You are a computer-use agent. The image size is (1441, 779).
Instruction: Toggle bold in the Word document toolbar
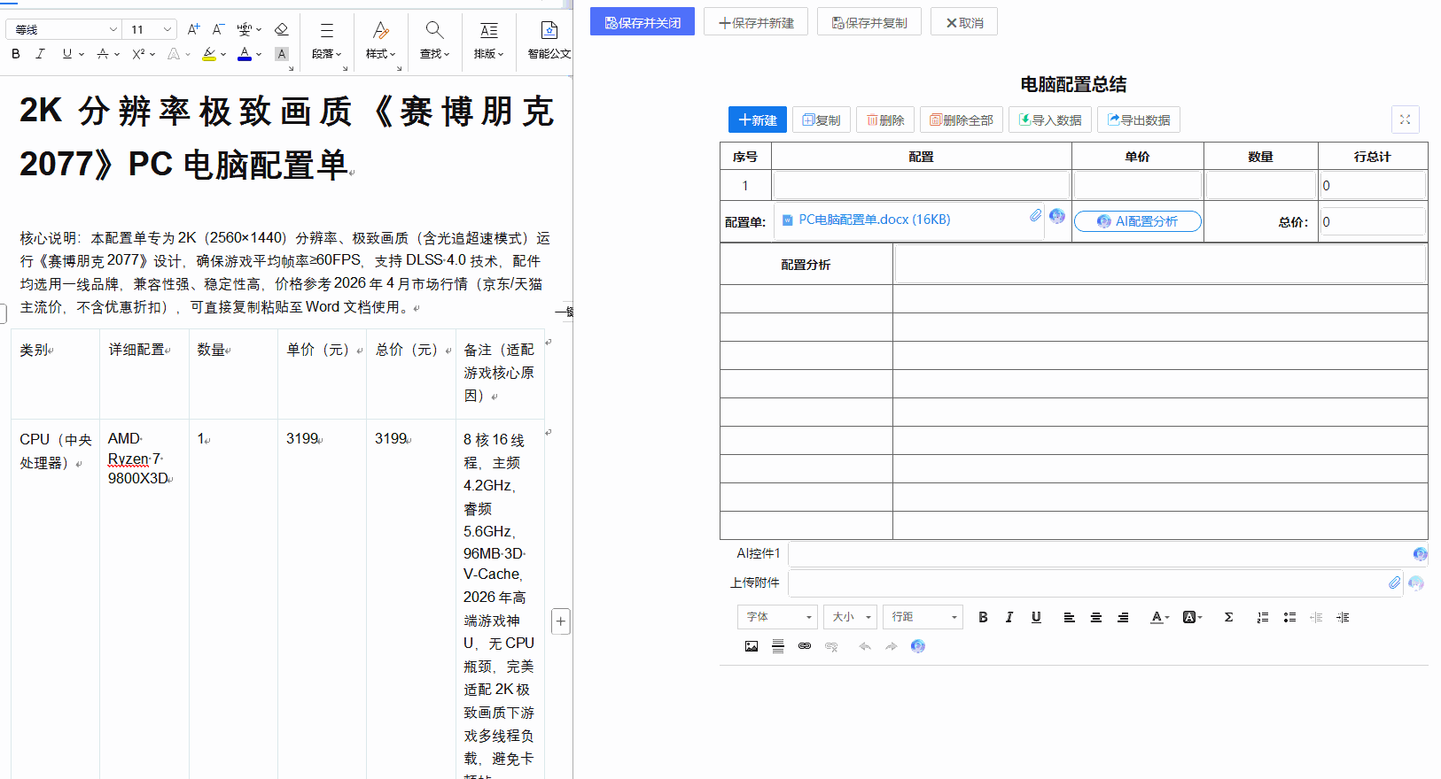16,54
